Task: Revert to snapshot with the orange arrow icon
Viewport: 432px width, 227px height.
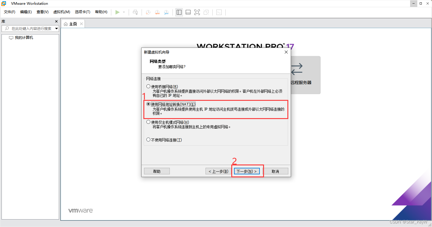Action: click(x=157, y=12)
